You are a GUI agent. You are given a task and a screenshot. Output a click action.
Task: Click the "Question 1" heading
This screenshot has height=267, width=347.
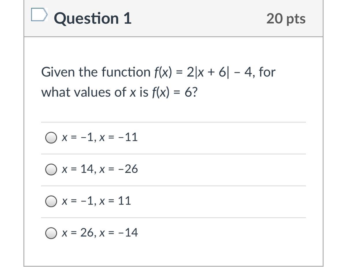[93, 18]
